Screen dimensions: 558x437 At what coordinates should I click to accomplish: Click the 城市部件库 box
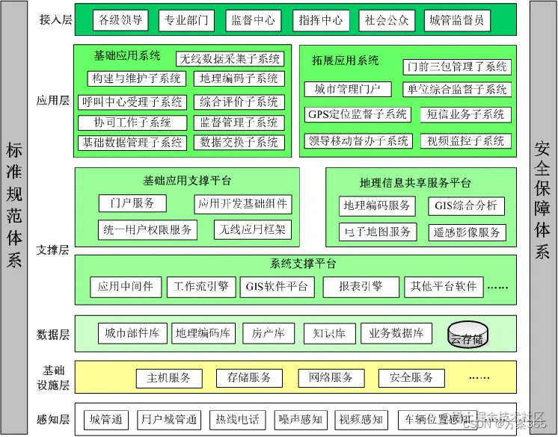click(132, 333)
